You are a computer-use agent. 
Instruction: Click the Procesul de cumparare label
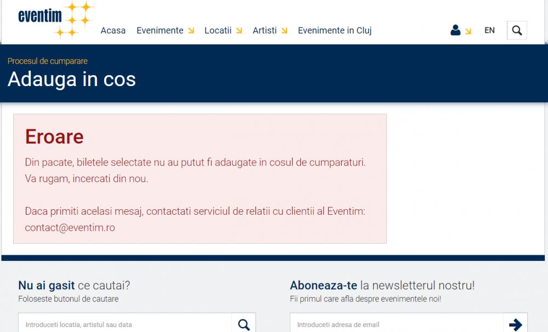tap(48, 61)
